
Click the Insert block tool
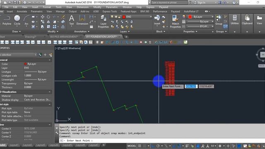pyautogui.click(x=157, y=20)
